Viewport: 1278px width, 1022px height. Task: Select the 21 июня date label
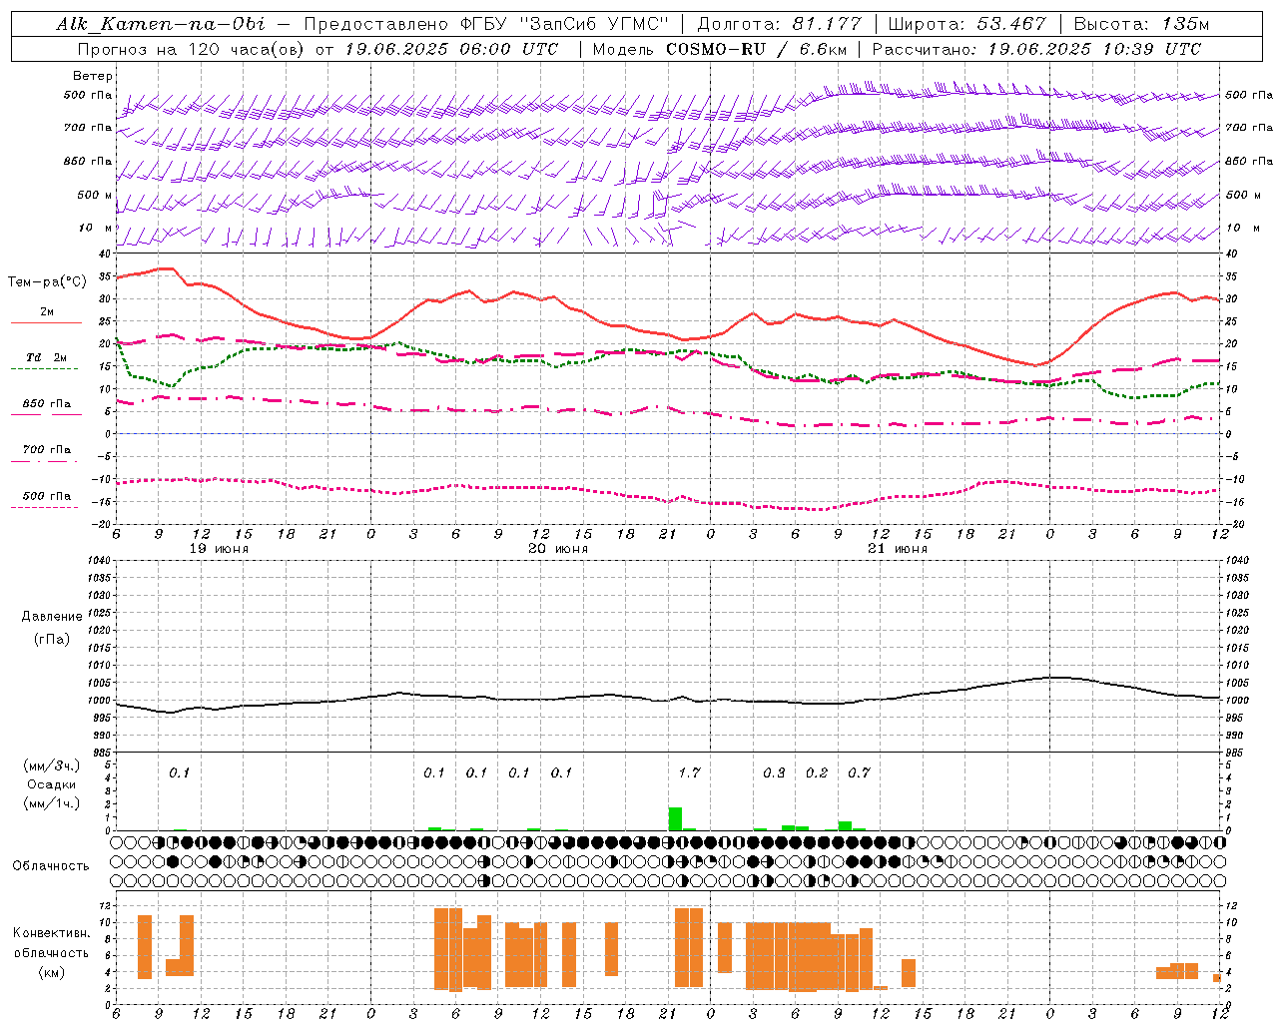click(898, 548)
